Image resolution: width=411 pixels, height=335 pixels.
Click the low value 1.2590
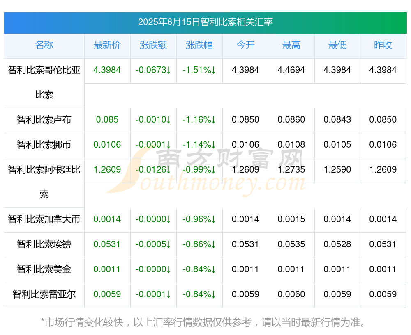[337, 170]
